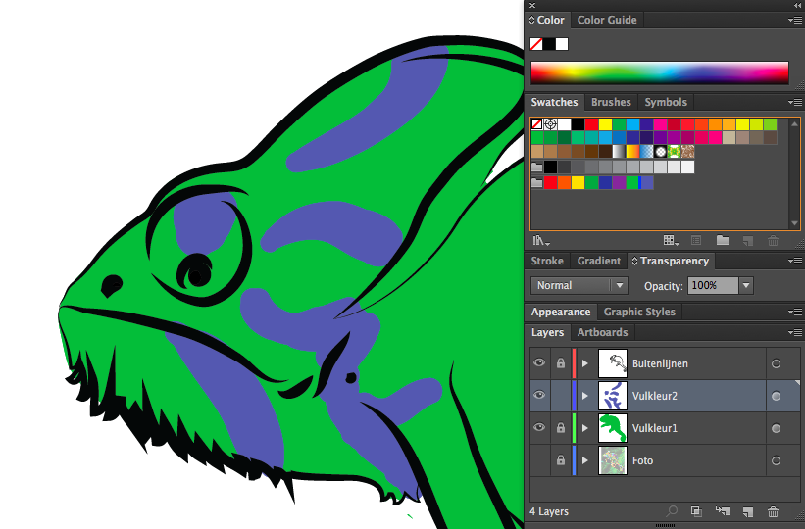Viewport: 805px width, 529px height.
Task: Click Make/Release Clipping Mask icon
Action: (696, 511)
